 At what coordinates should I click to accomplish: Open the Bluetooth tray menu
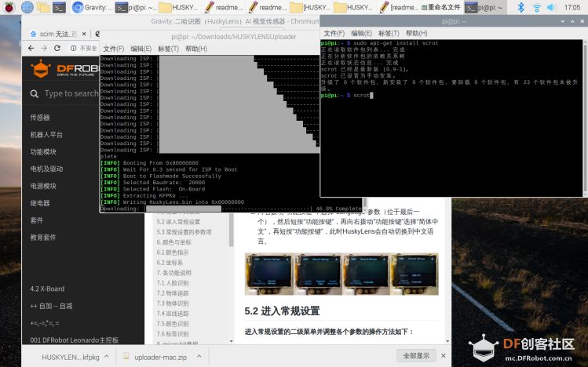click(x=520, y=7)
